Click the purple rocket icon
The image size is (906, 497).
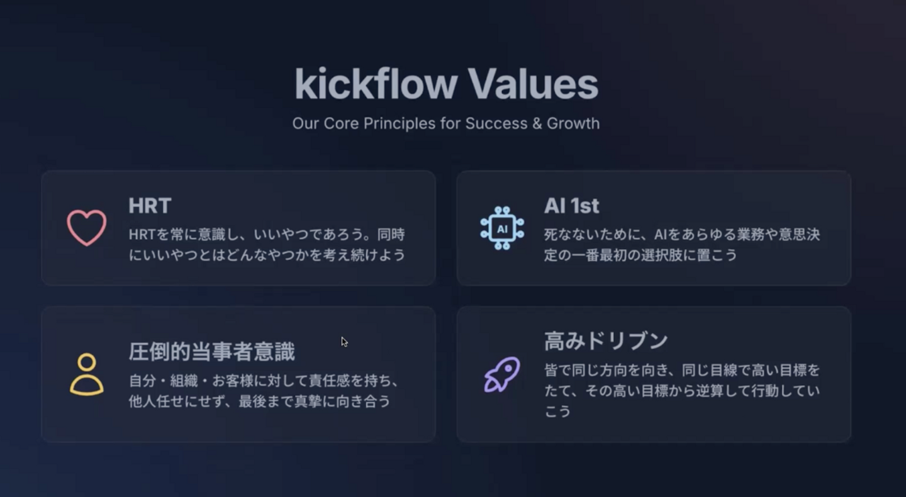(x=502, y=374)
